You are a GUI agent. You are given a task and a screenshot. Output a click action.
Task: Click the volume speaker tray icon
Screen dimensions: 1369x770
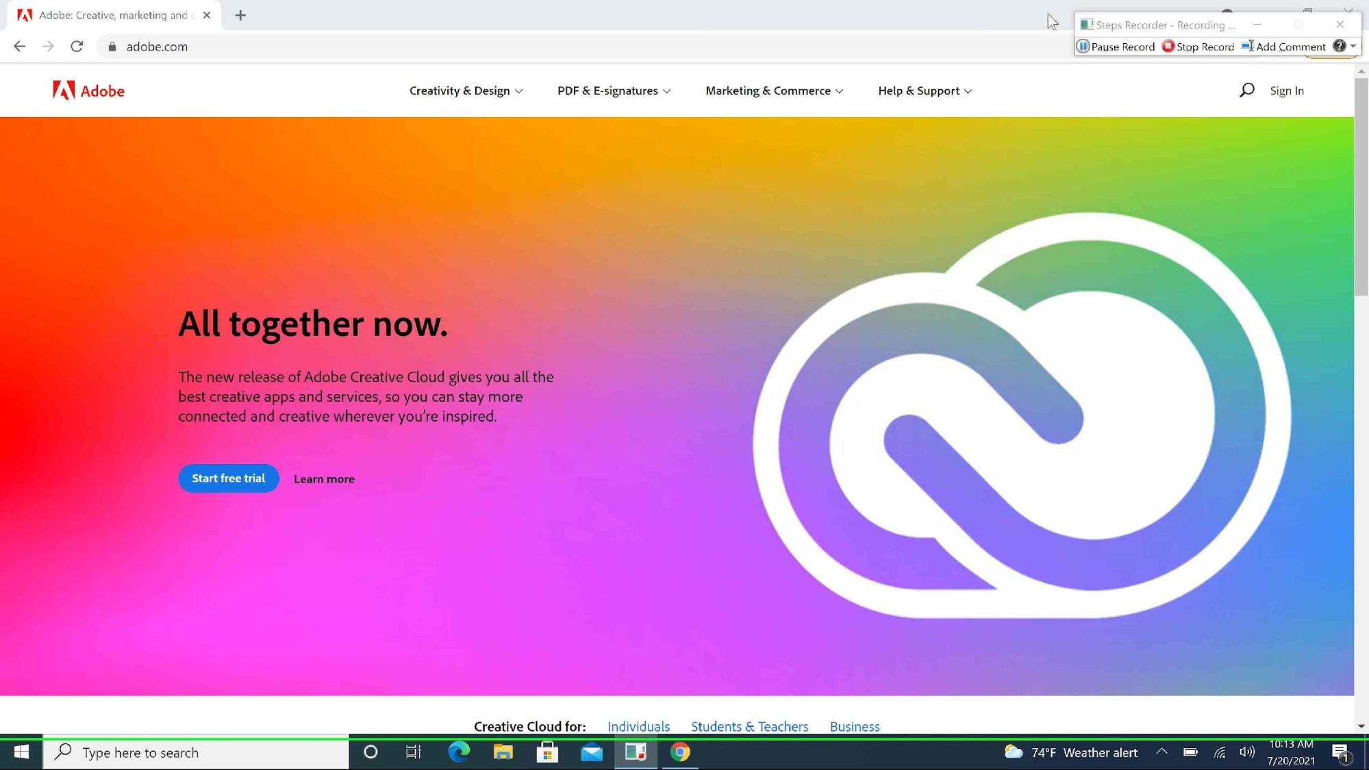[x=1247, y=752]
